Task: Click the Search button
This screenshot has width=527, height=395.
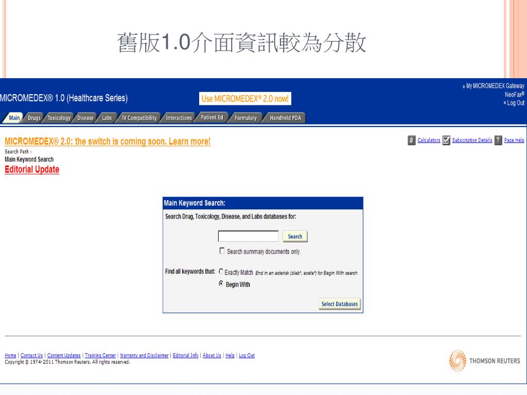Action: [295, 237]
